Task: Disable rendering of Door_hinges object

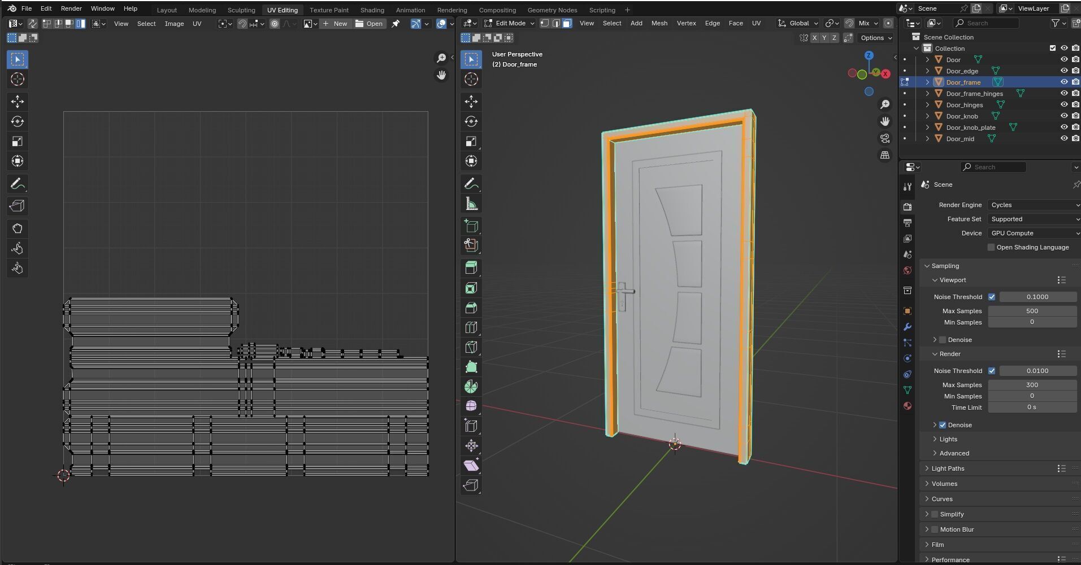Action: pos(1076,104)
